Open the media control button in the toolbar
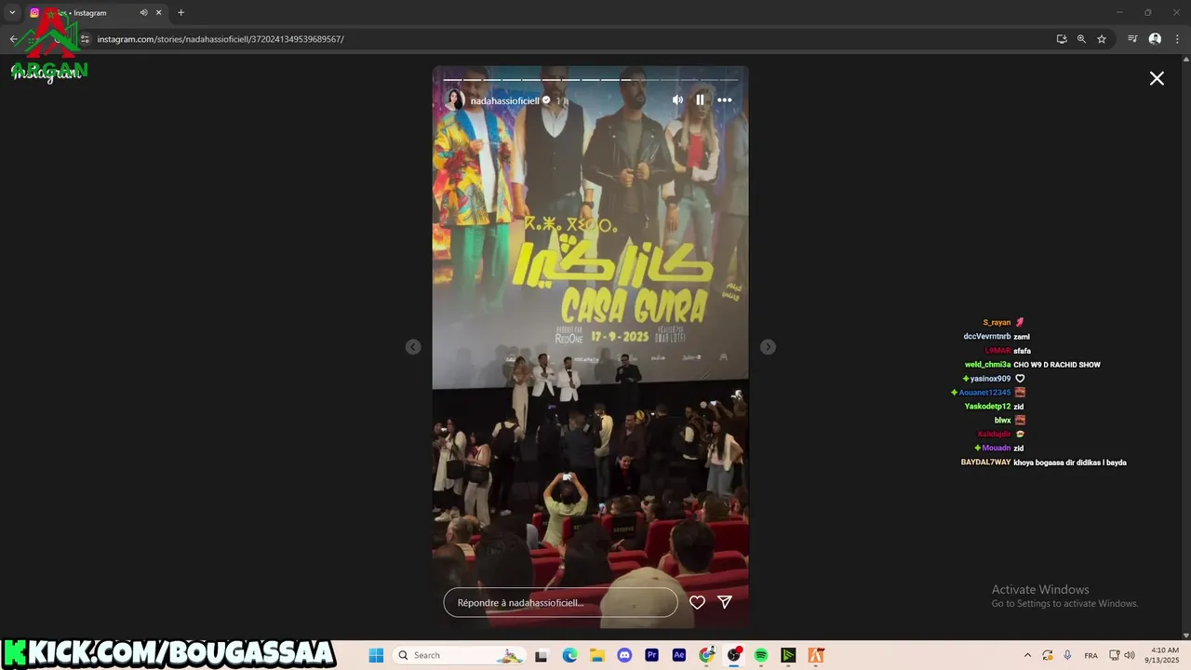 coord(1132,39)
